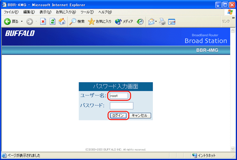The height and width of the screenshot is (160, 237).
Task: Click the scrollbar down arrow
Action: (x=233, y=149)
